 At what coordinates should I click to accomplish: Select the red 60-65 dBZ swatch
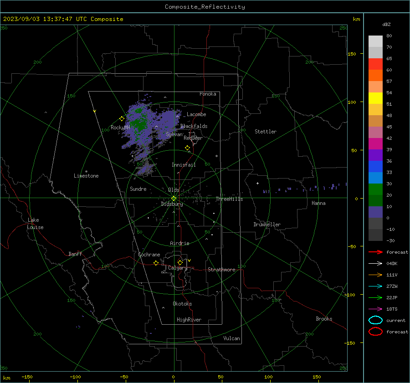click(375, 64)
